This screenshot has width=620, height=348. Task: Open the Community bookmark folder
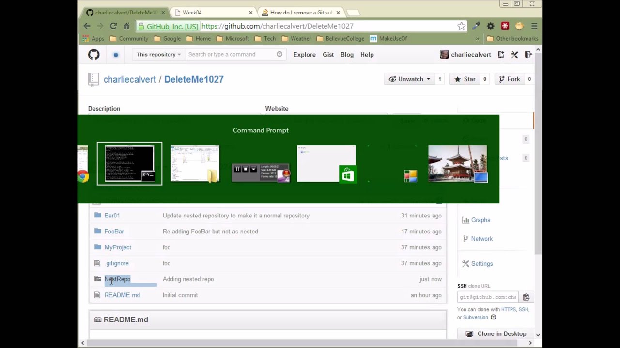pos(129,39)
